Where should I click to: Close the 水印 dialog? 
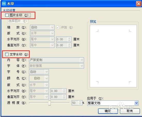tap(139, 4)
